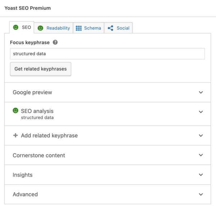Click the Focus keyphrase text field

(107, 54)
